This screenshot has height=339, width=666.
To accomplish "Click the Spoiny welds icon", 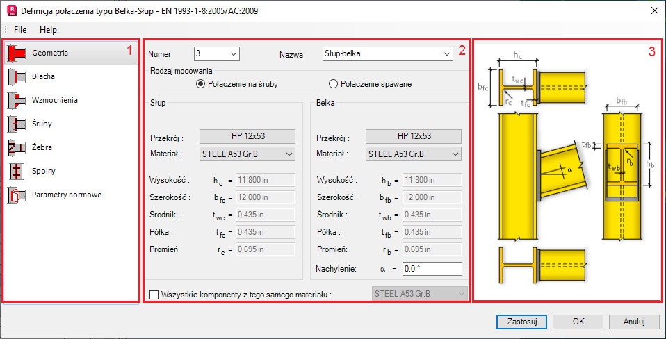I will click(17, 172).
